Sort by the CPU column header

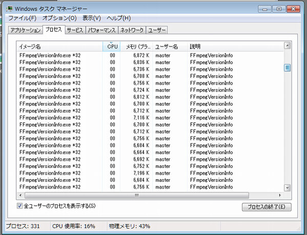pyautogui.click(x=111, y=47)
